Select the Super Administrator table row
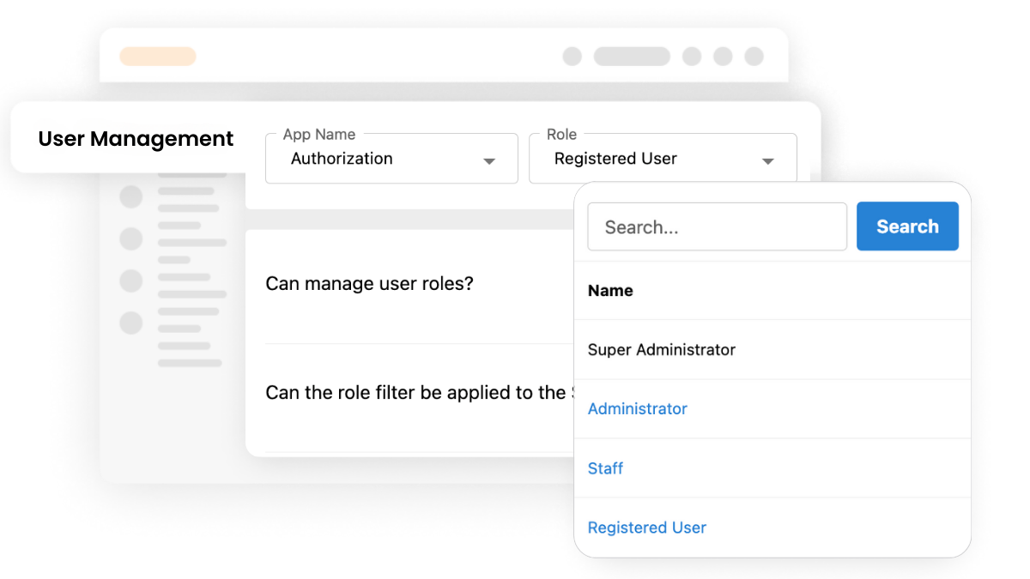The height and width of the screenshot is (579, 1030). point(661,350)
